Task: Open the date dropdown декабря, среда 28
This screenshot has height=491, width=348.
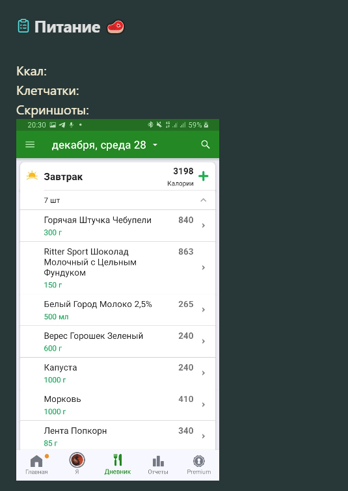Action: [105, 145]
